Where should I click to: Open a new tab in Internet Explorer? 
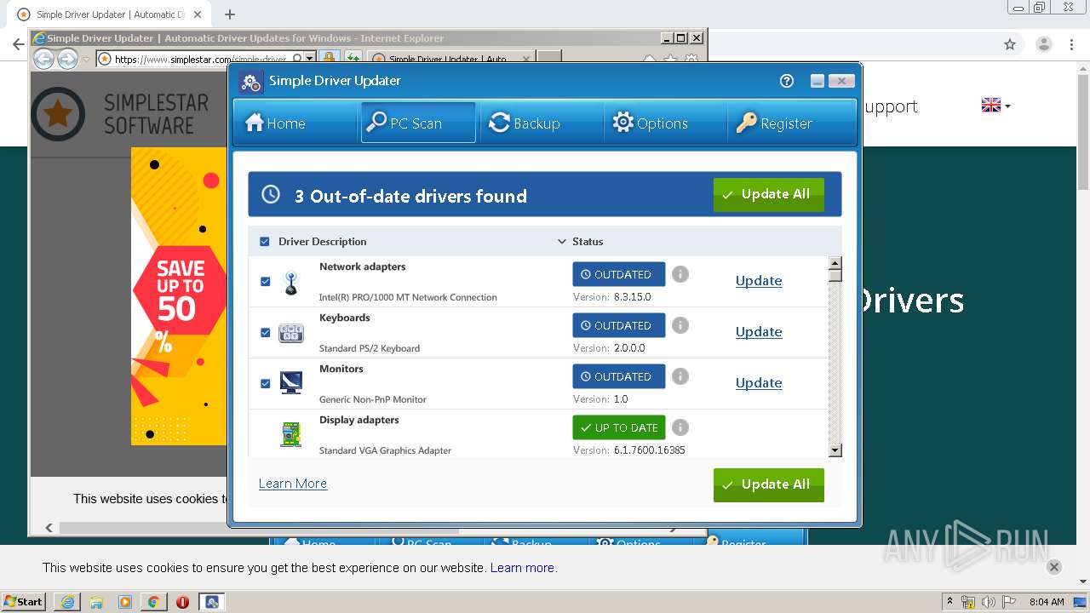coord(549,58)
